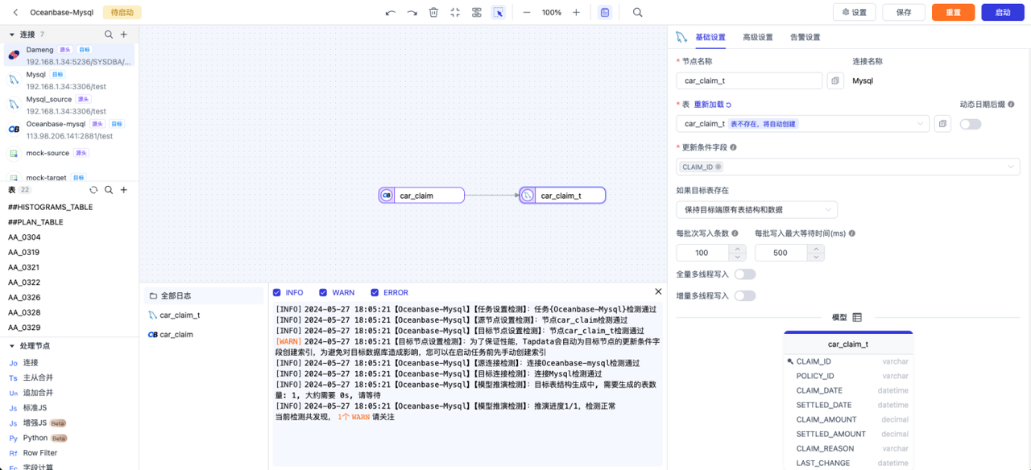
Task: Activate the box selection cursor tool
Action: point(499,13)
